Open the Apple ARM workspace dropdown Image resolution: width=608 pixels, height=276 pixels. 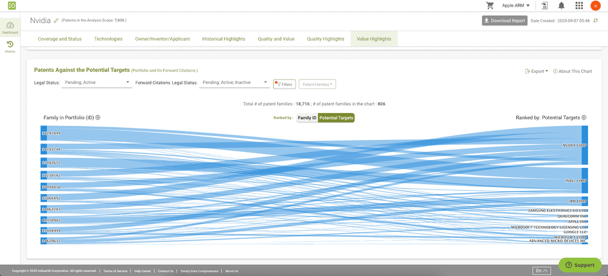516,5
